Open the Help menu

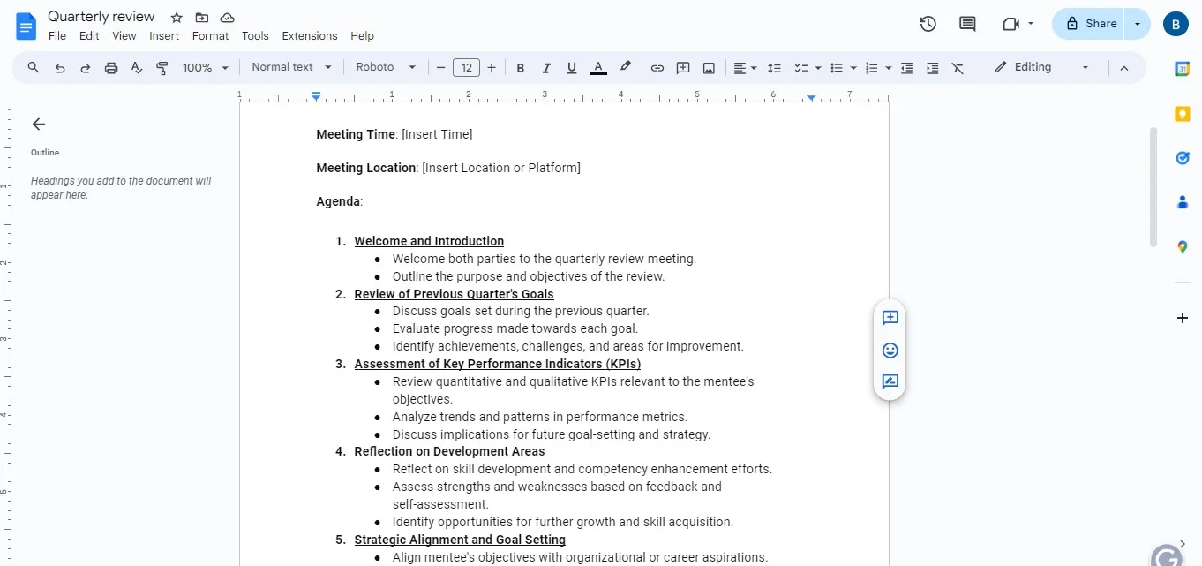[x=362, y=36]
